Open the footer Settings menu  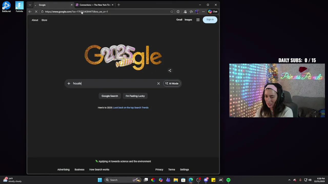click(184, 169)
